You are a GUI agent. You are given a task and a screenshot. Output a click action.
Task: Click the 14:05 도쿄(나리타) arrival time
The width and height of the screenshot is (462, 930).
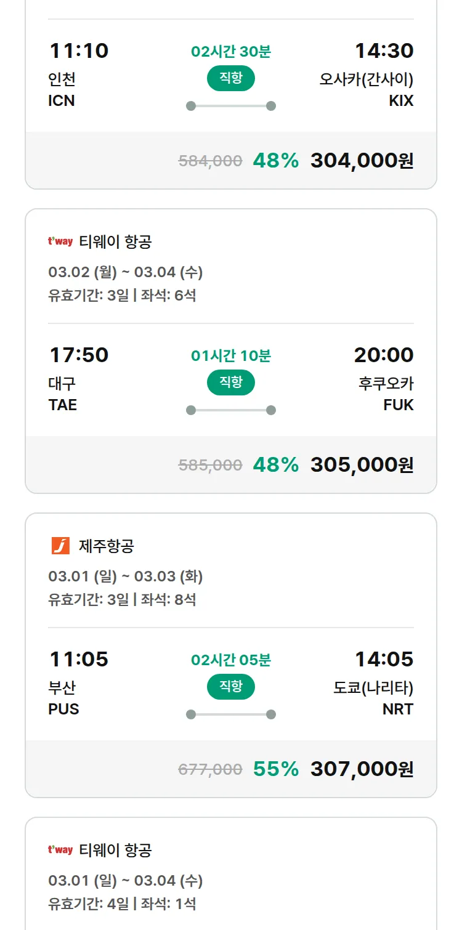[x=384, y=659]
